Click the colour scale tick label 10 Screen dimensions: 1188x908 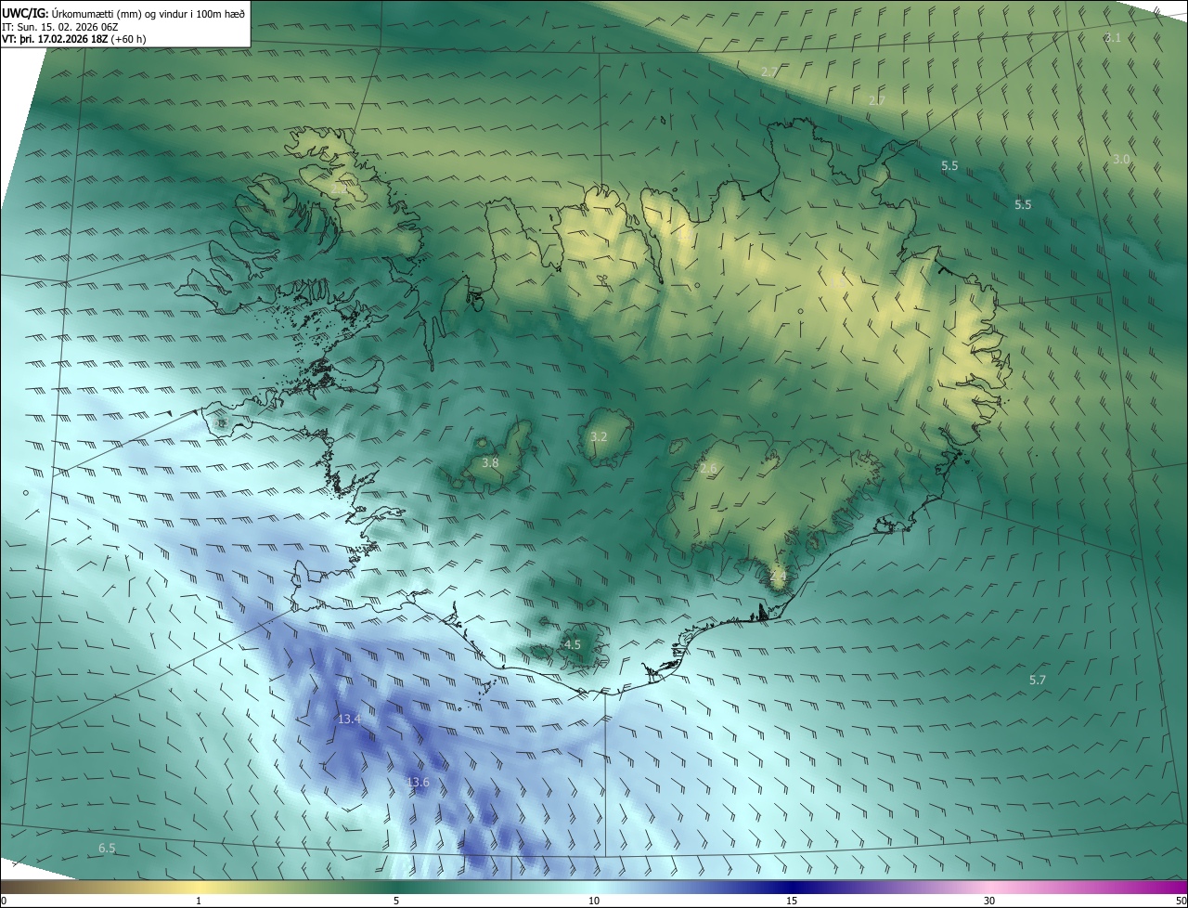point(594,901)
